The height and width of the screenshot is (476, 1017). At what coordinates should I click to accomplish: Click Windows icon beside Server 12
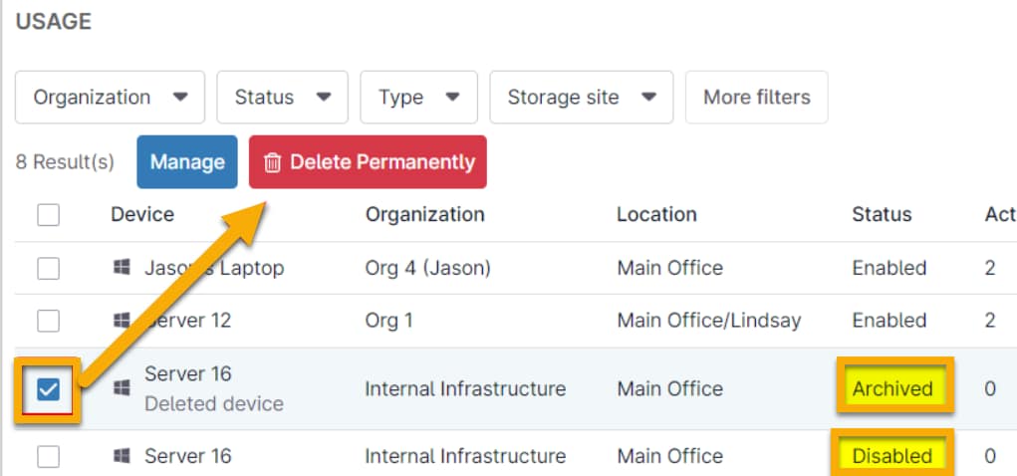pos(122,320)
